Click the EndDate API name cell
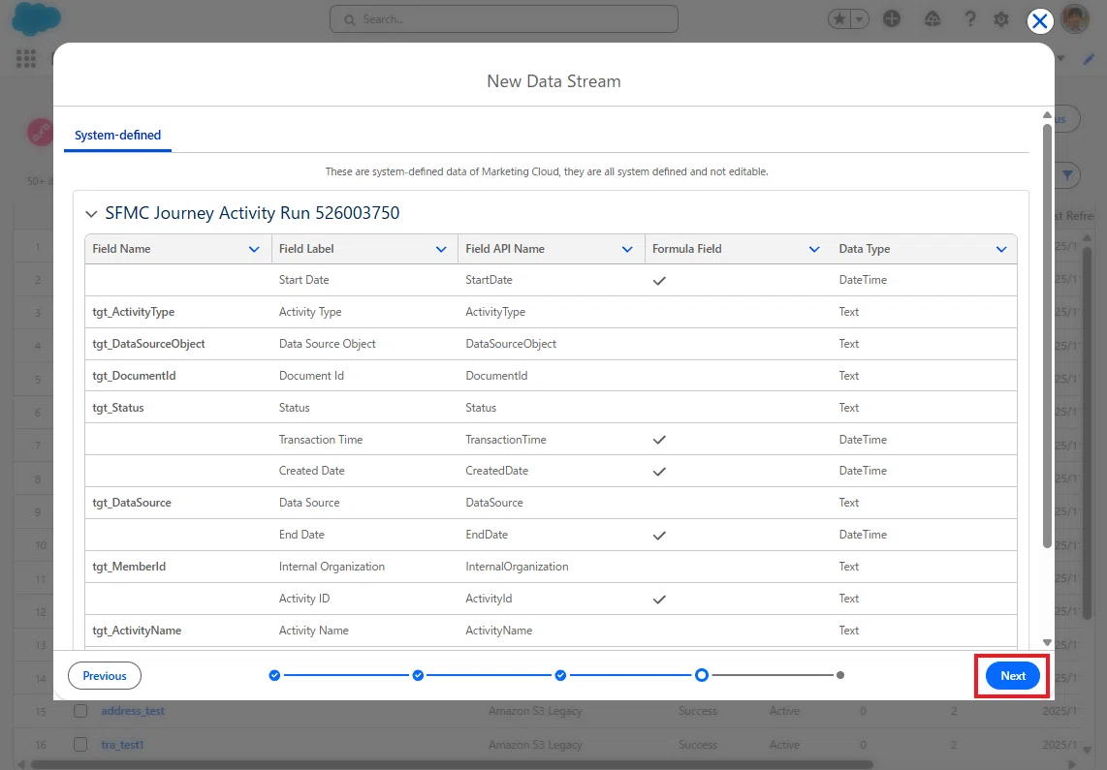 pos(488,535)
